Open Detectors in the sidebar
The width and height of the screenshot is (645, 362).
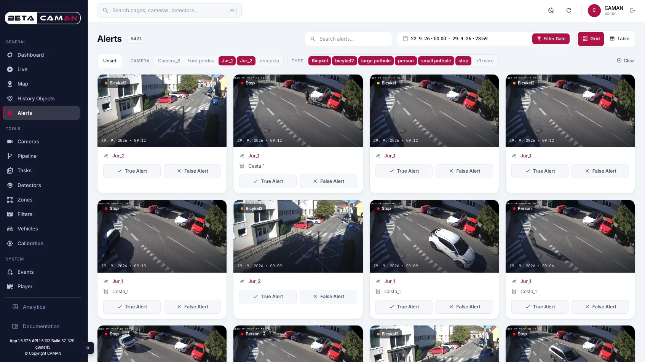[42, 185]
